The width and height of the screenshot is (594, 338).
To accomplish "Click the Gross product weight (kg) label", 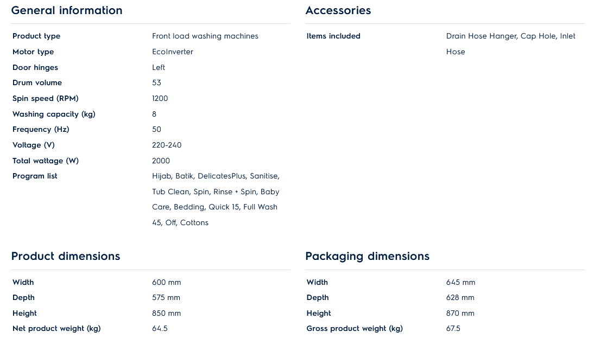I will click(x=355, y=329).
